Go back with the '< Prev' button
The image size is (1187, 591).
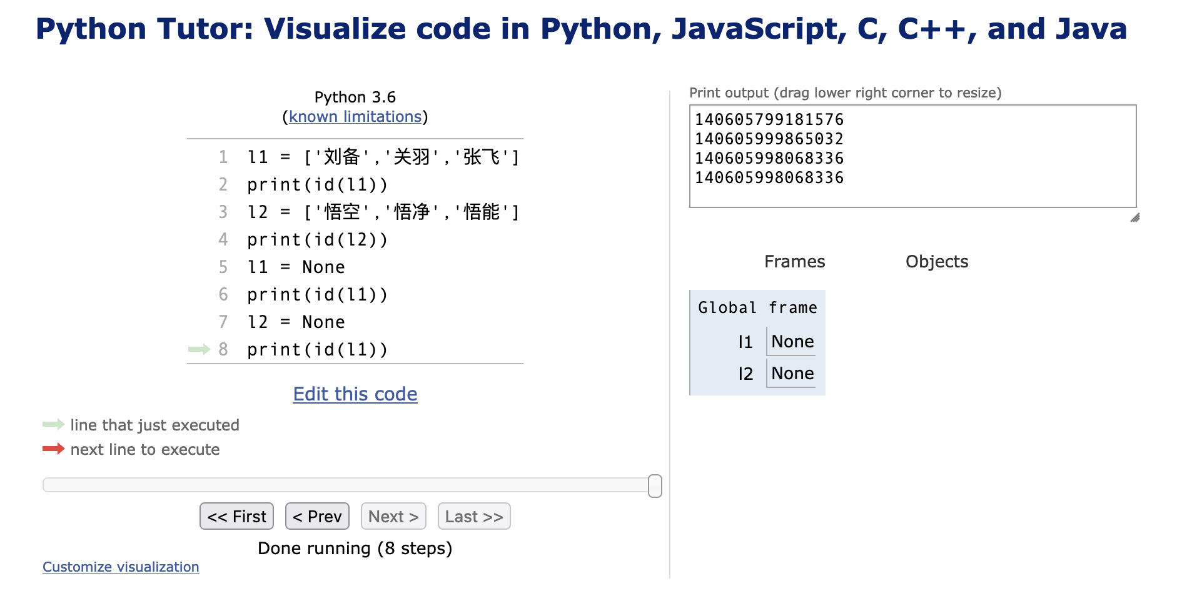click(x=317, y=516)
